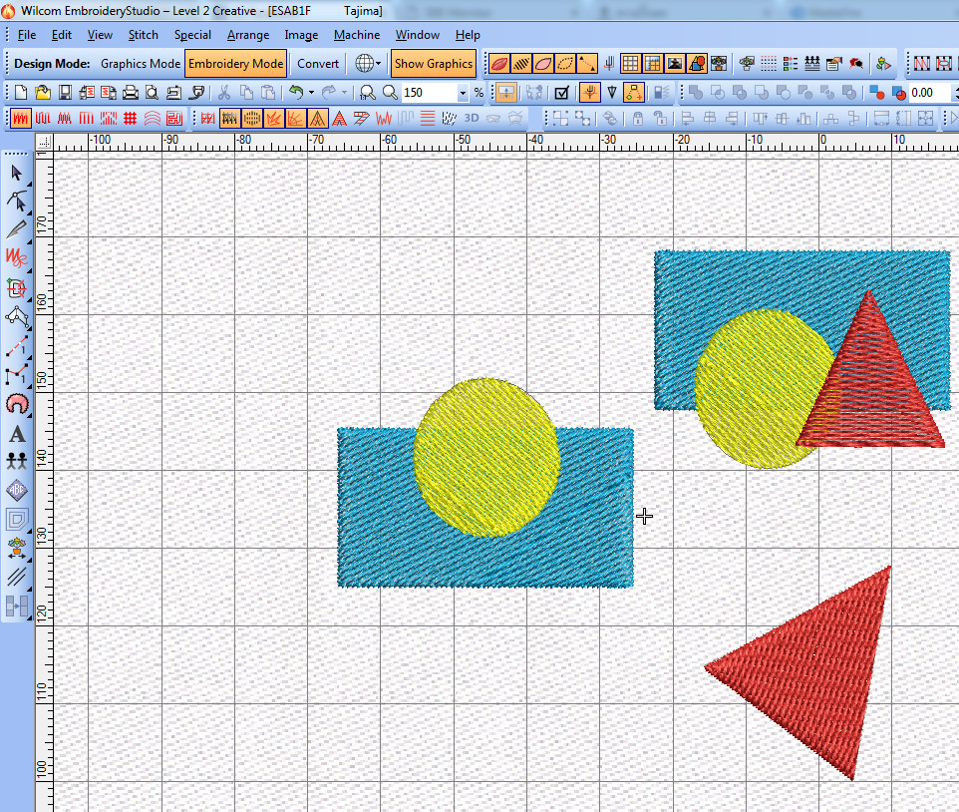Open the Machine menu

(x=357, y=35)
